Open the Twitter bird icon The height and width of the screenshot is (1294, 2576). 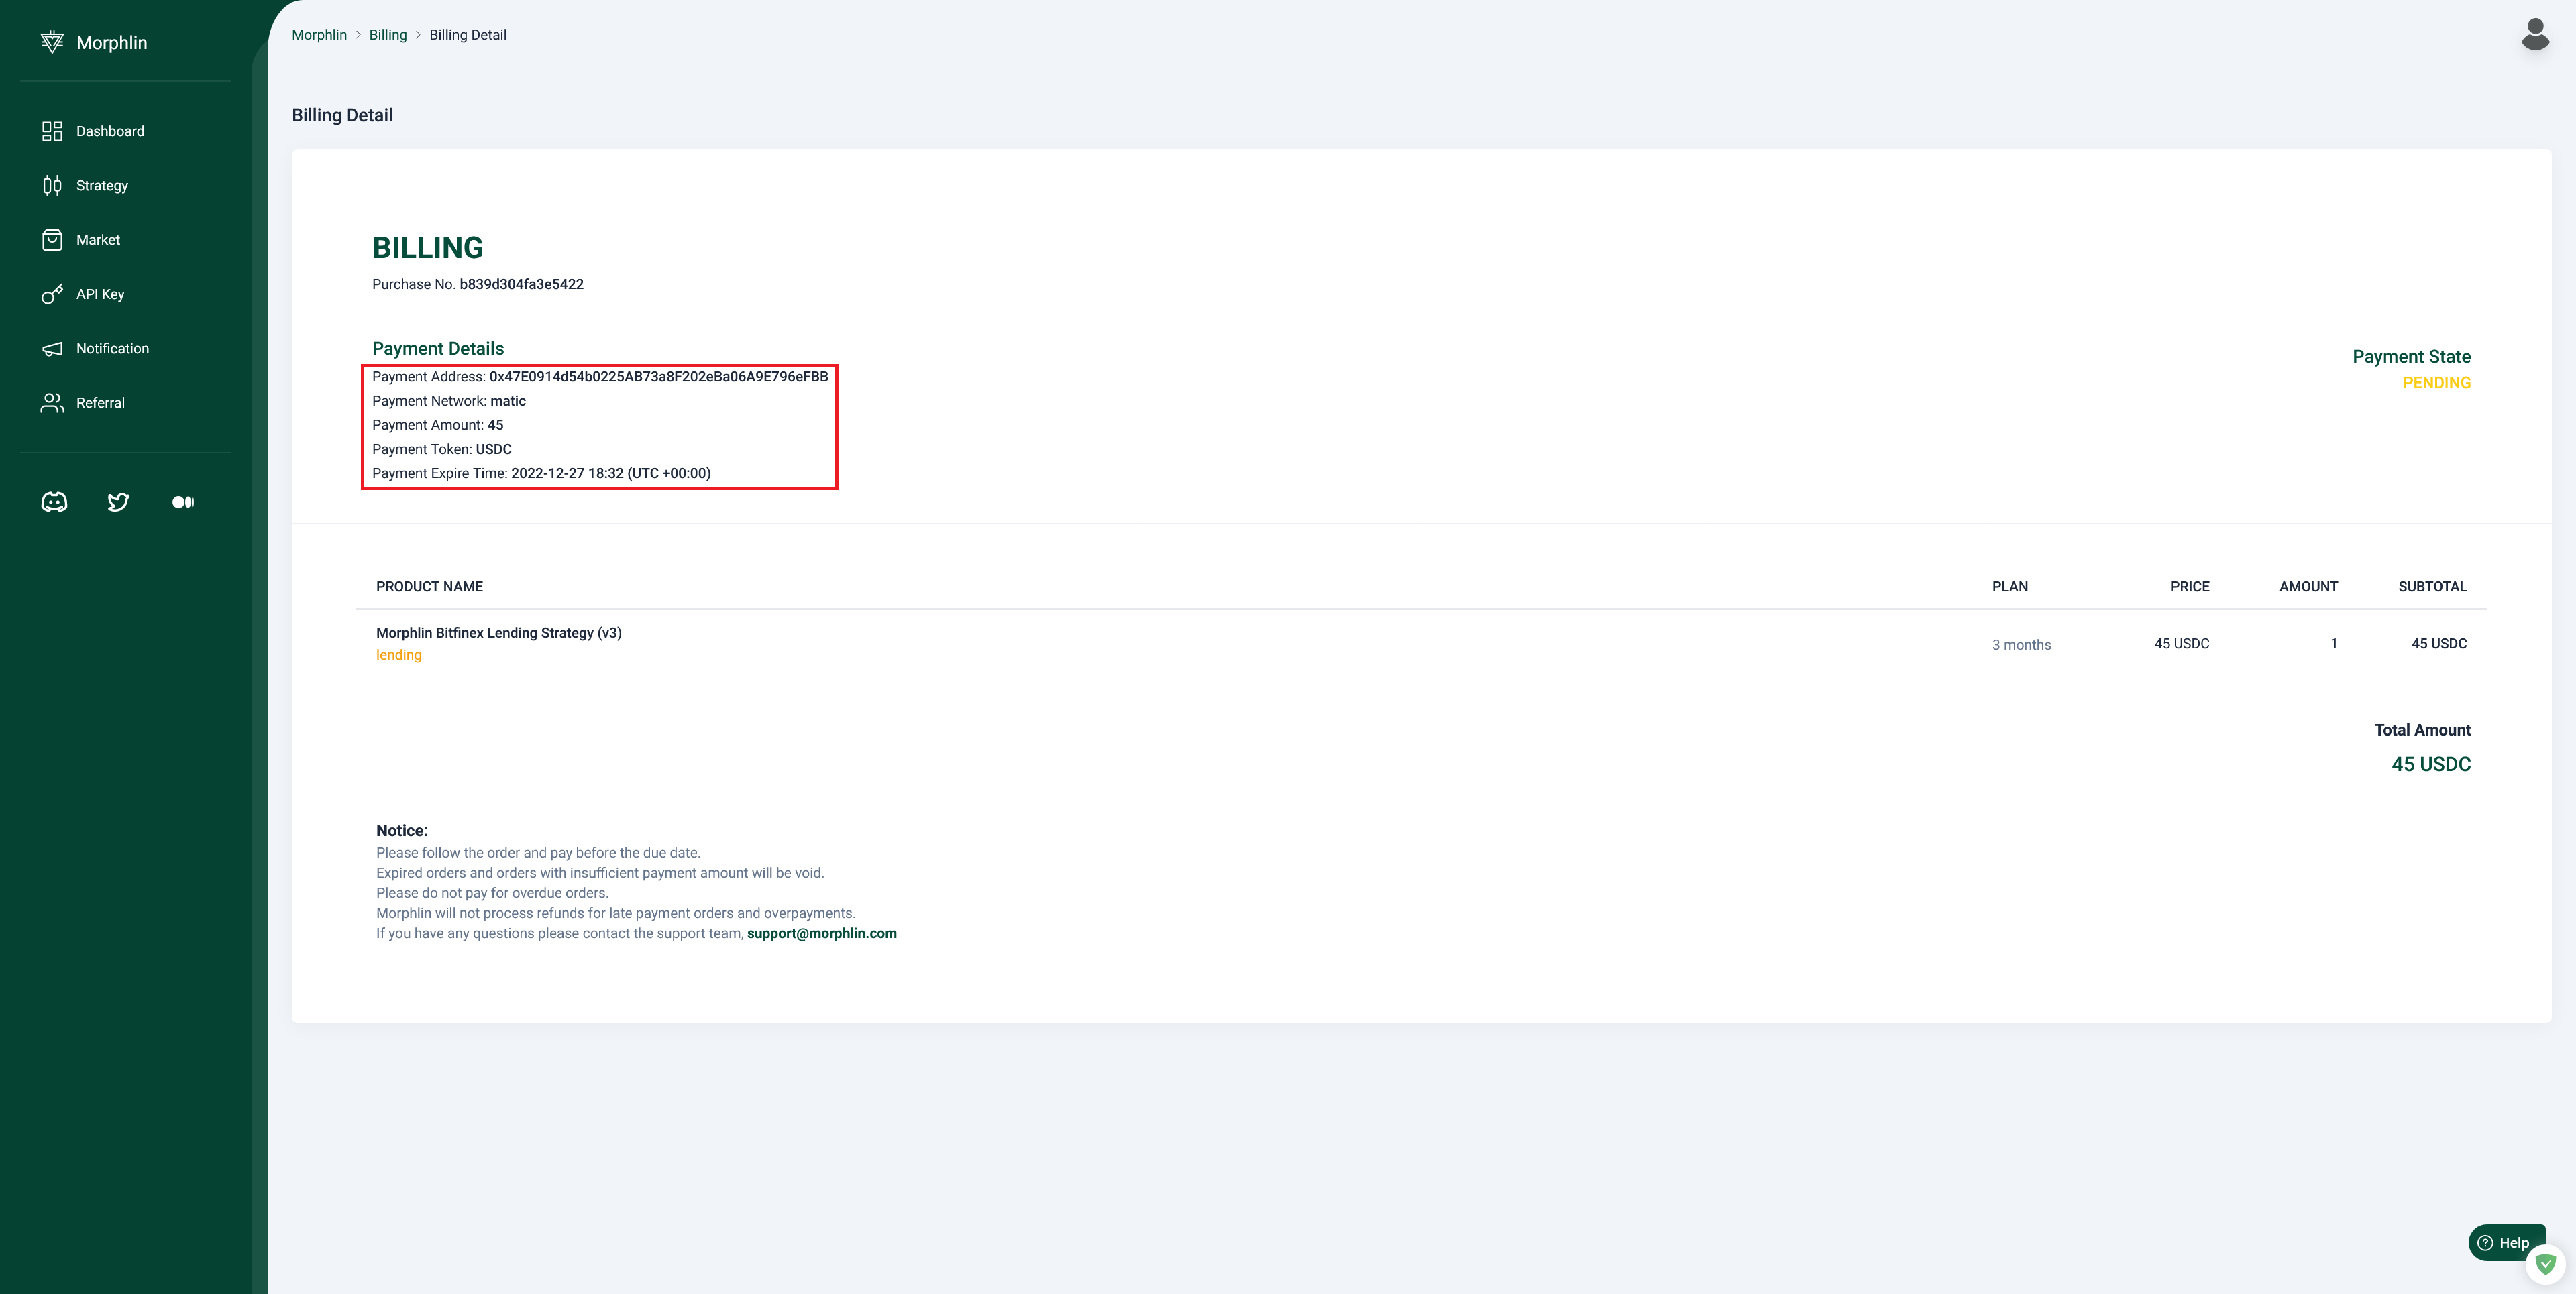click(118, 502)
